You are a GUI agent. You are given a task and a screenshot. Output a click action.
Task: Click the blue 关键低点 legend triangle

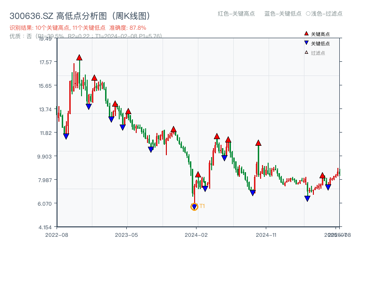tap(306, 43)
